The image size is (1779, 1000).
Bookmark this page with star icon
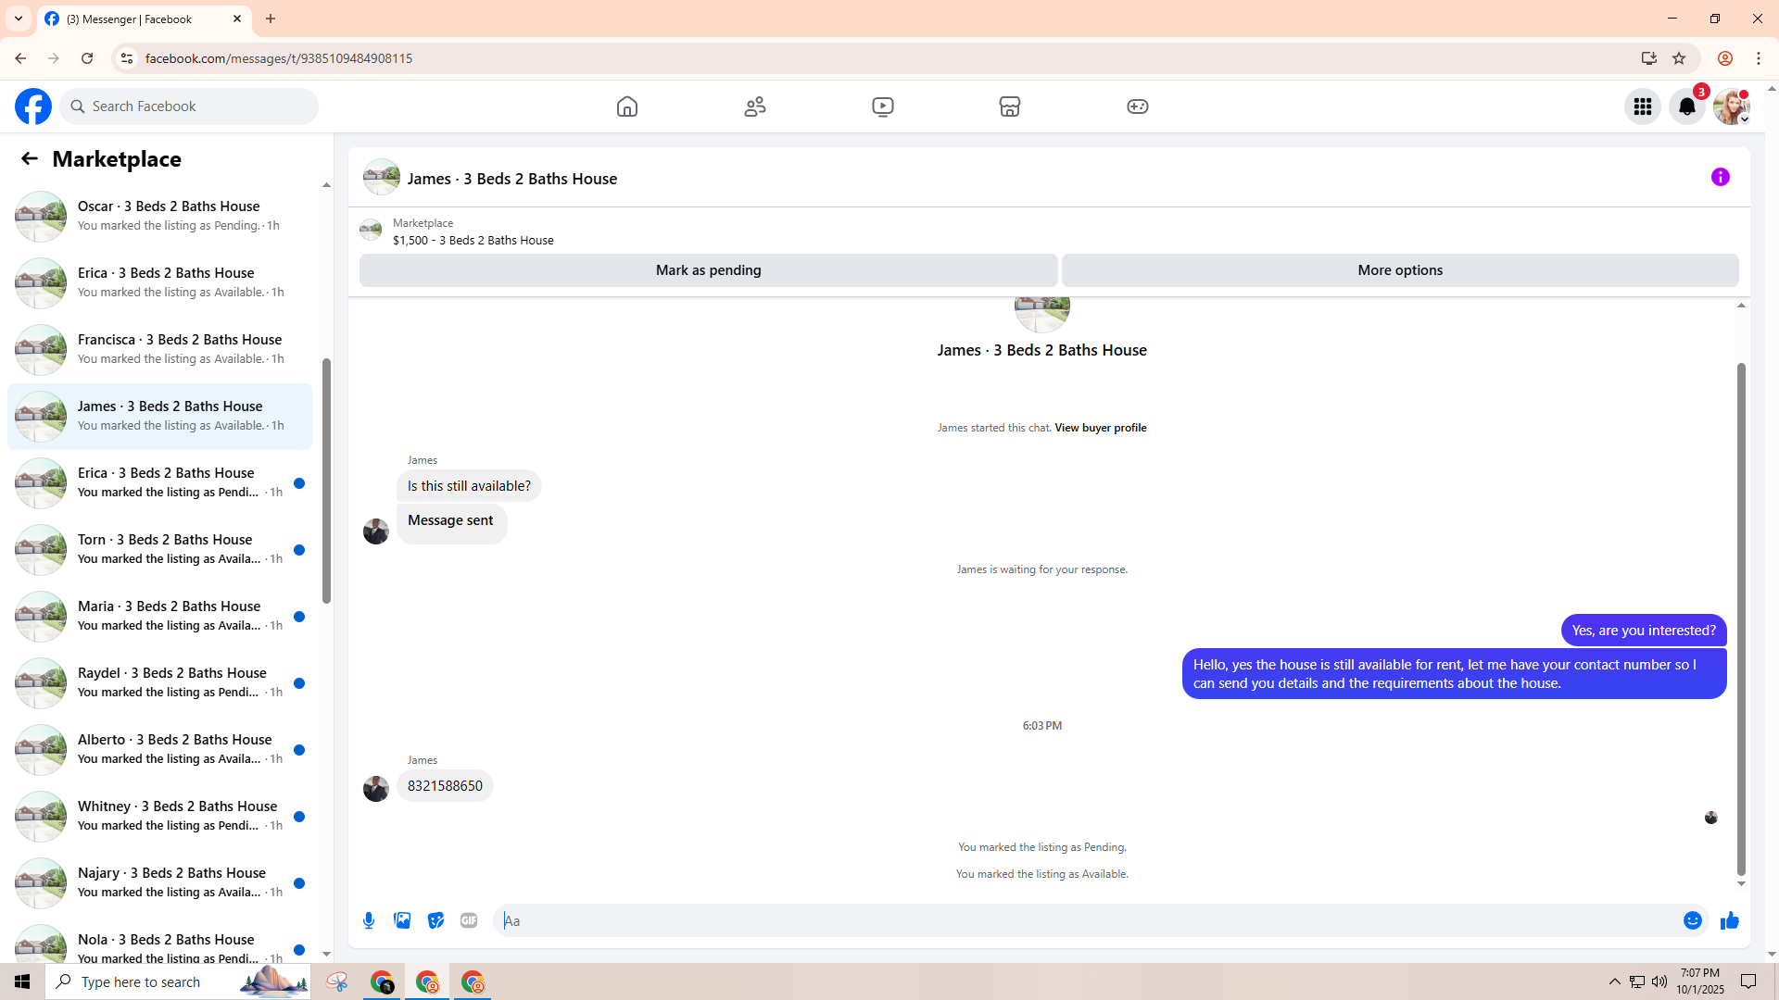pos(1679,58)
